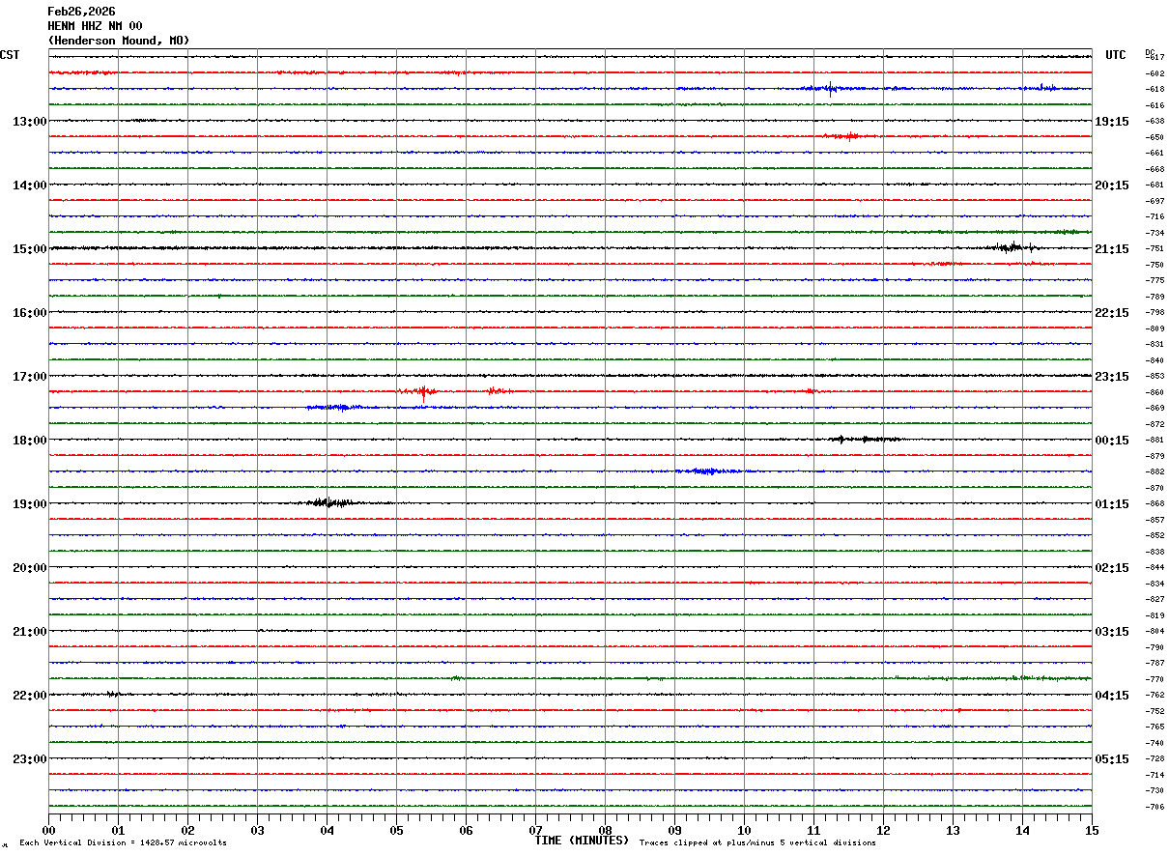Click the 01:15 UTC time label
1169x856 pixels.
1112,504
